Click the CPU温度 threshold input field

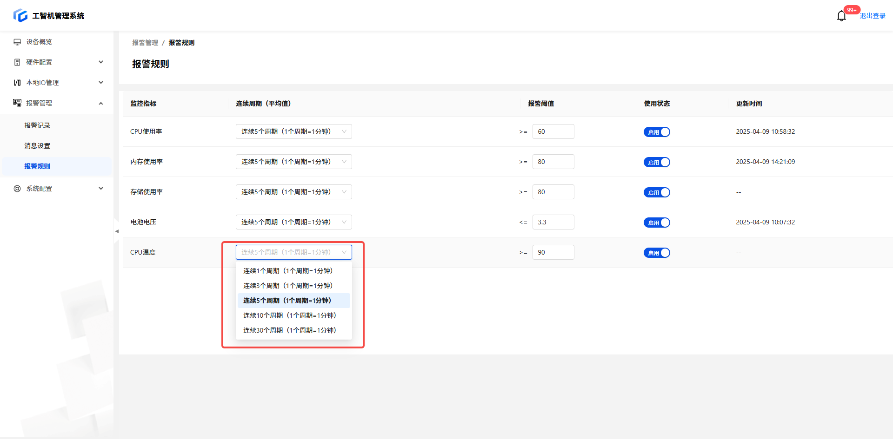[553, 252]
